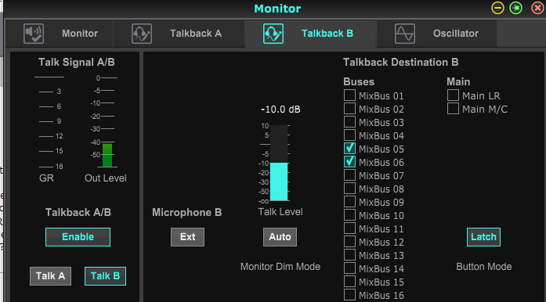Click the Oscillator sine wave icon
Screen dimensions: 546x302
tap(405, 34)
